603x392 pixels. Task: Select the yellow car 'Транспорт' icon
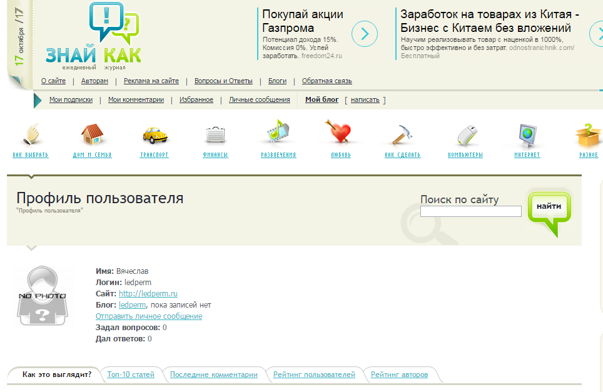tap(154, 134)
